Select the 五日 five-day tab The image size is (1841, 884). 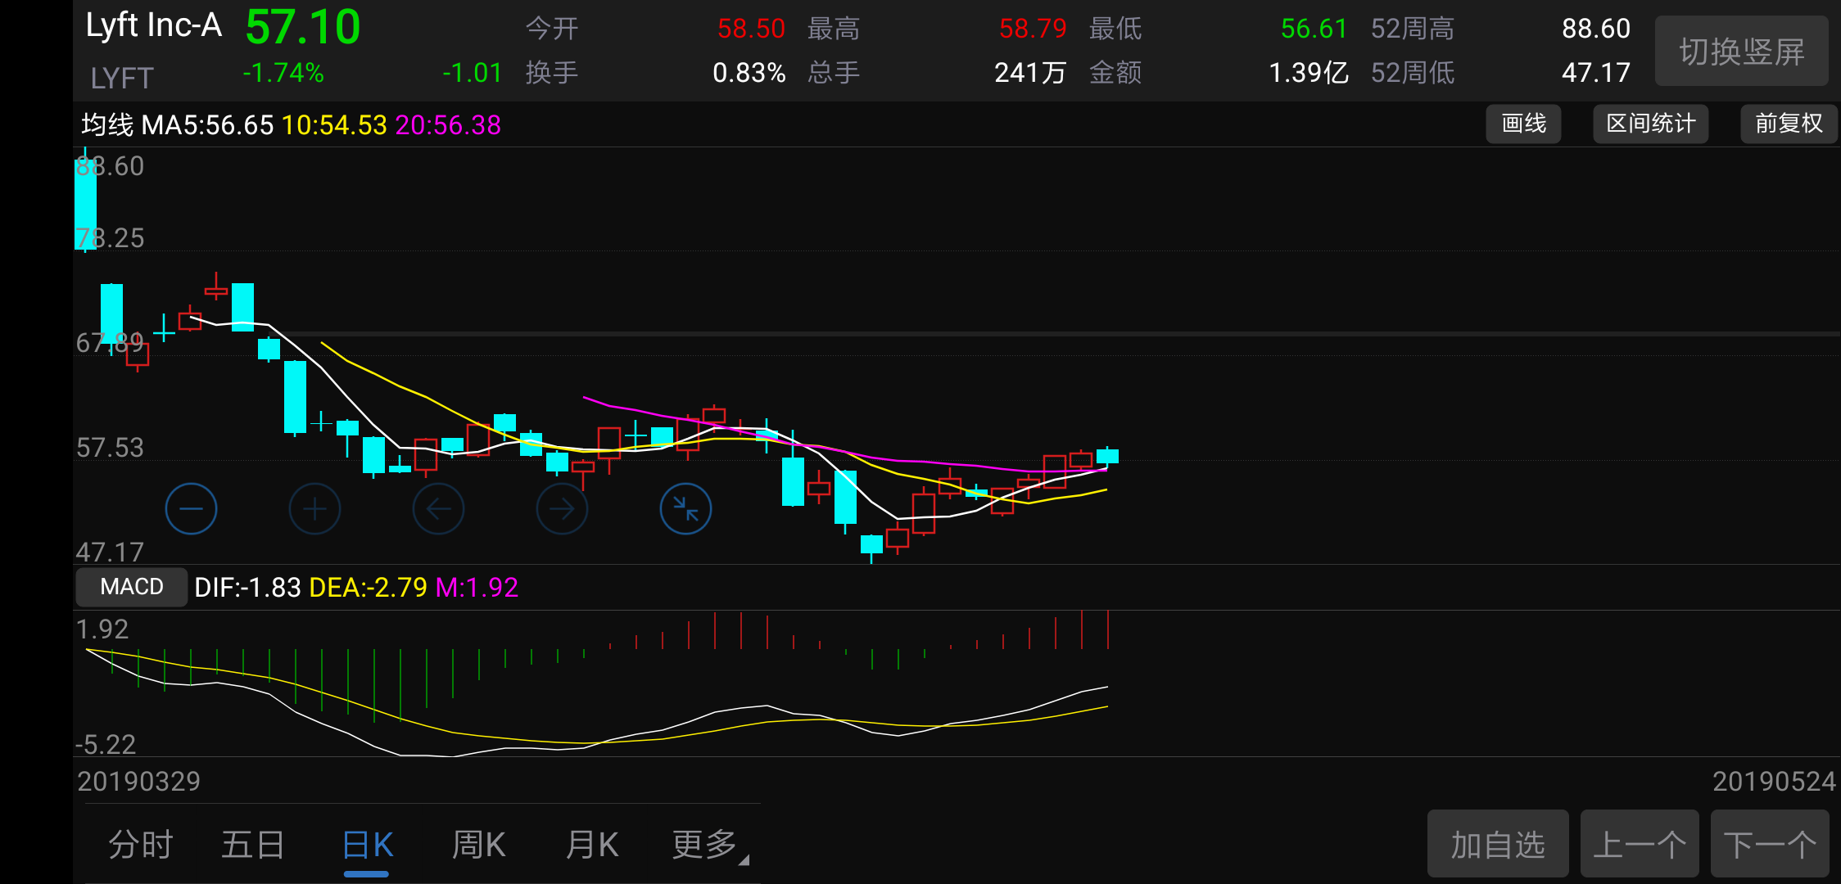253,844
